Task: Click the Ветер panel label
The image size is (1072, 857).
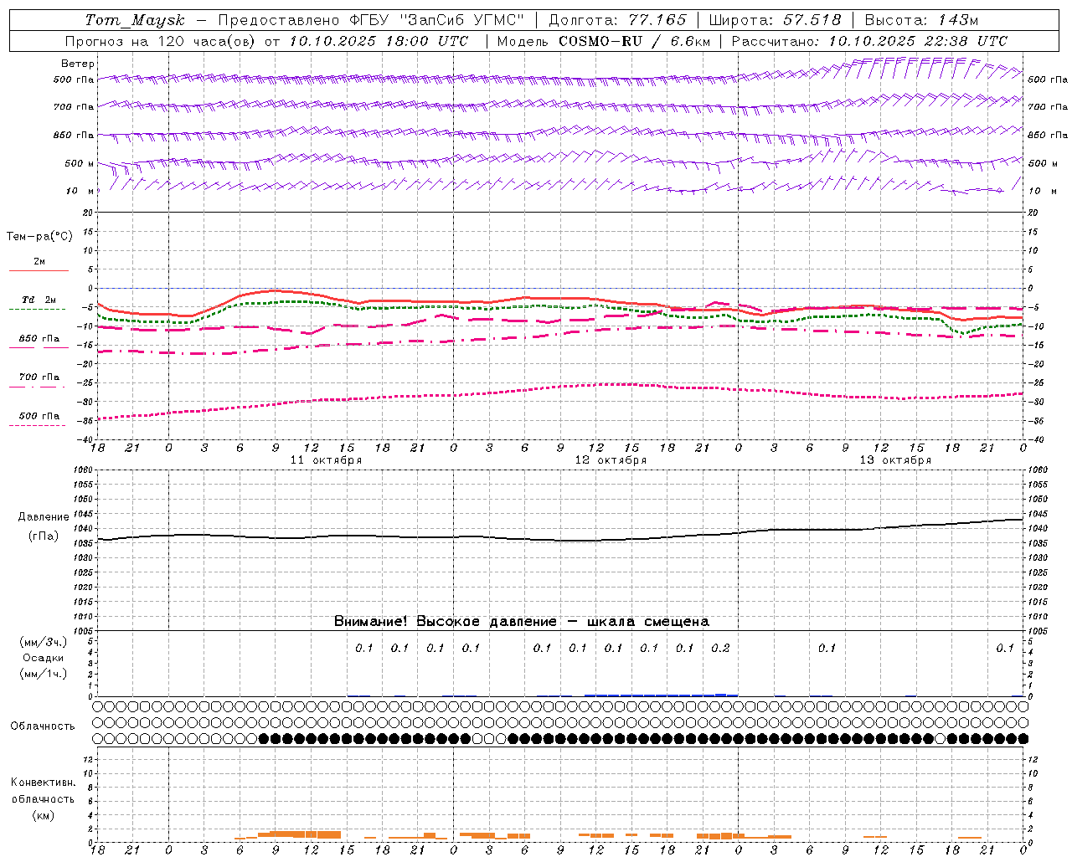Action: [x=78, y=64]
